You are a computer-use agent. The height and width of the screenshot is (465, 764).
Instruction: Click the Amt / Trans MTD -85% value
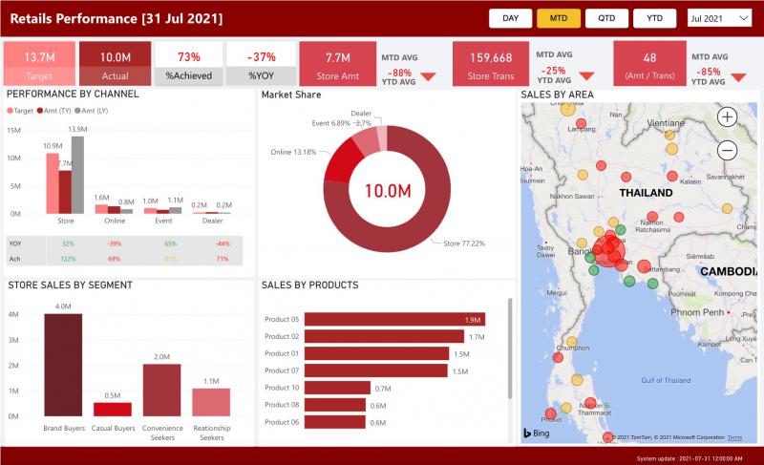pyautogui.click(x=708, y=72)
